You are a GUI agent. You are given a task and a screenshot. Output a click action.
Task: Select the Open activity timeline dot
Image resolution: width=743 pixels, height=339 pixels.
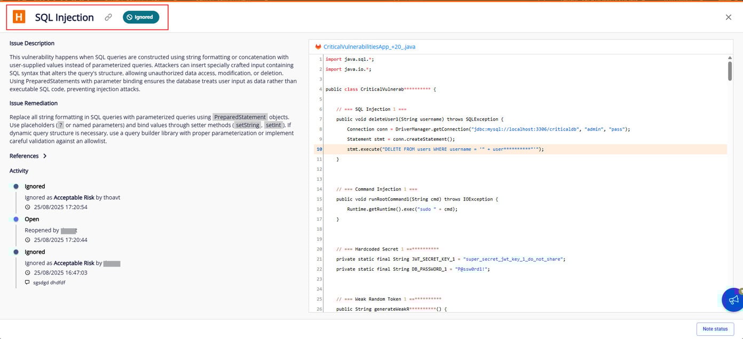(x=16, y=219)
